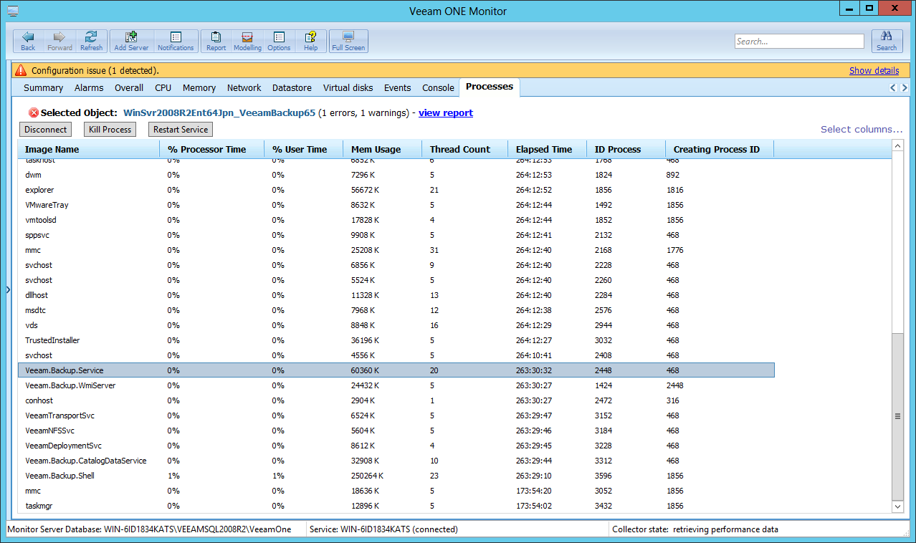Switch to the Virtual disks tab
Viewport: 916px width, 543px height.
(348, 87)
